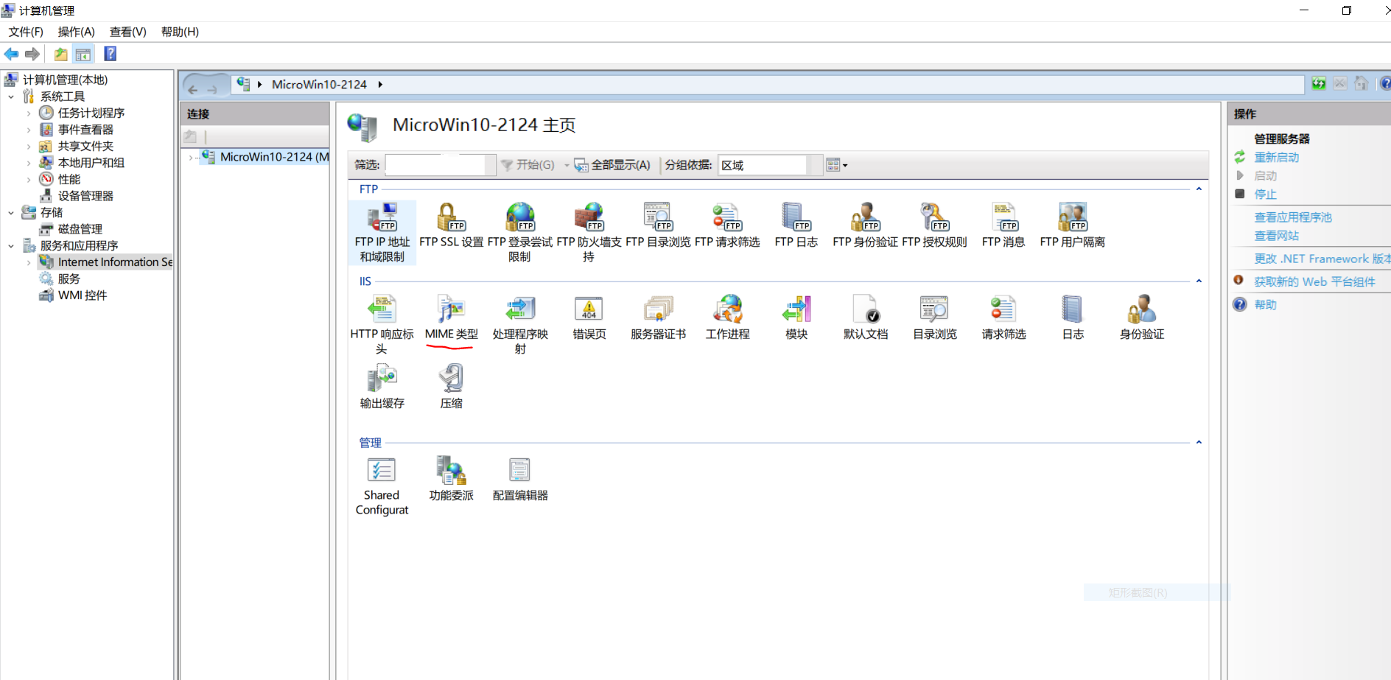
Task: Open 错误页 feature icon
Action: pos(589,308)
